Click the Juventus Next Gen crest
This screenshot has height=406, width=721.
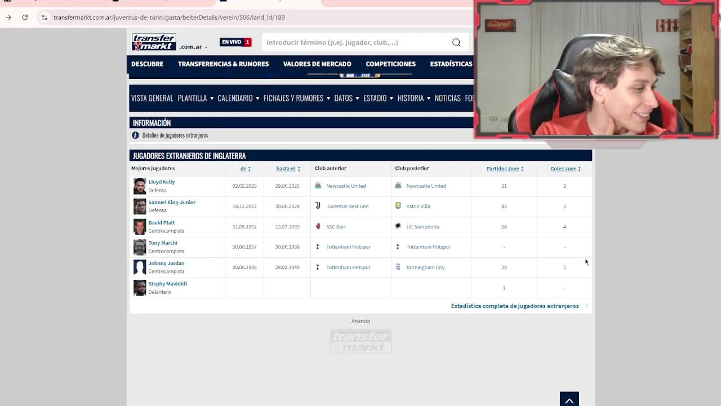[318, 206]
